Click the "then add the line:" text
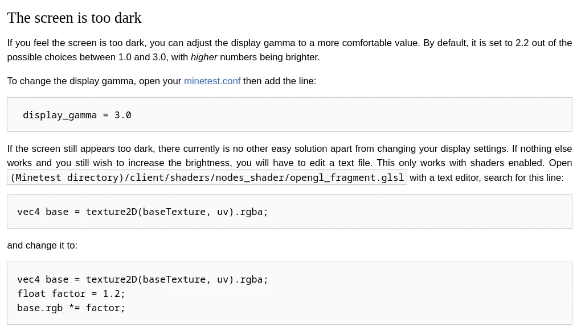577x331 pixels. 279,81
